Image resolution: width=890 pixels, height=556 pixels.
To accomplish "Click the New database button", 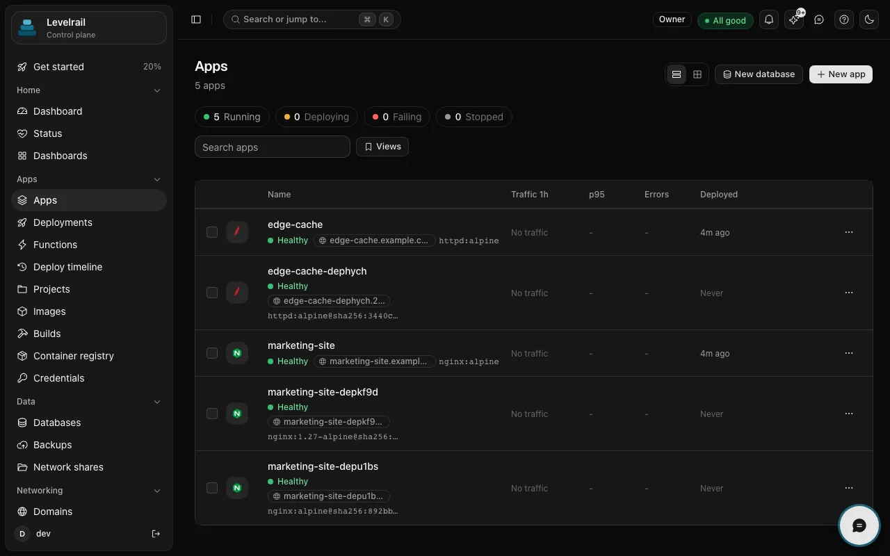I will tap(759, 74).
